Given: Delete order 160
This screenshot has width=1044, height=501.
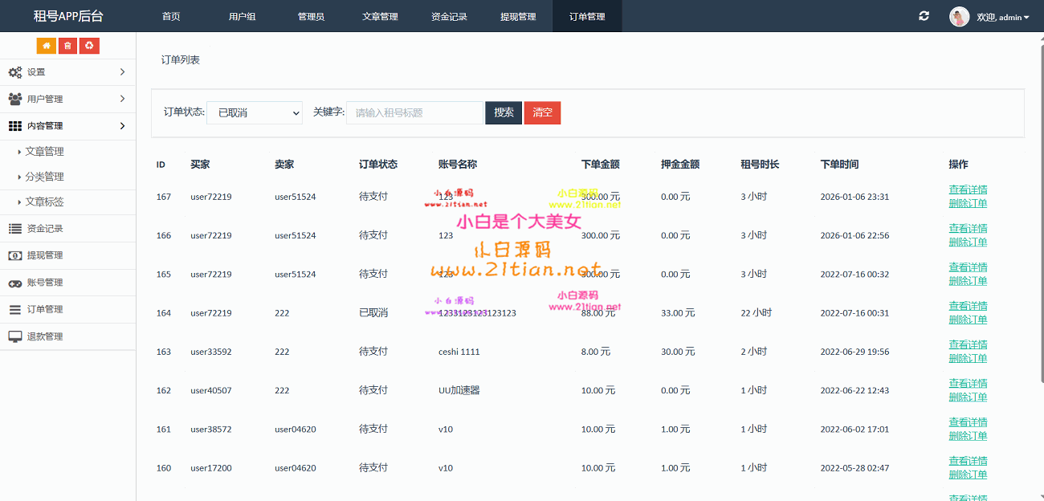Looking at the screenshot, I should point(968,475).
